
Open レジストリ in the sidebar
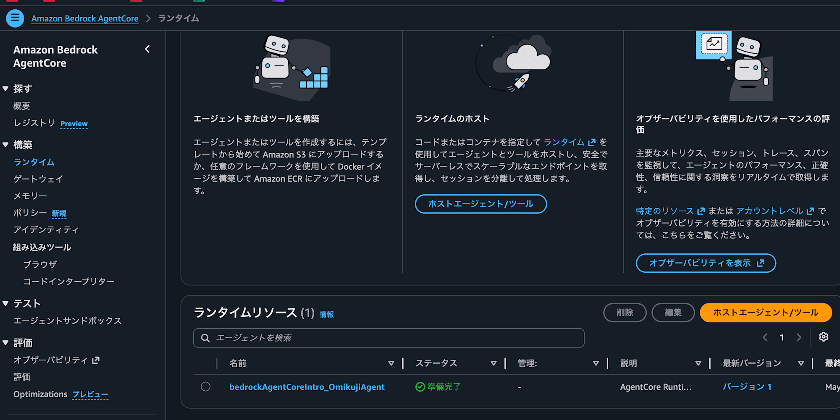coord(34,123)
